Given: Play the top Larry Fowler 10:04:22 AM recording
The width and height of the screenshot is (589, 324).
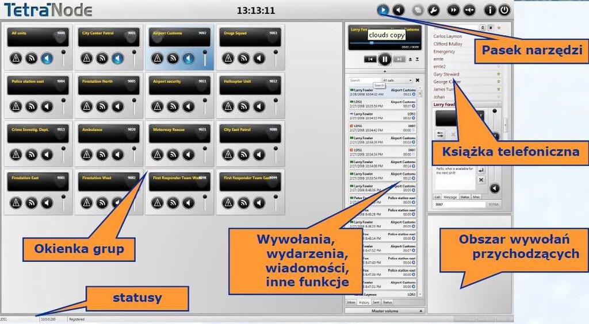Looking at the screenshot, I should pyautogui.click(x=414, y=94).
